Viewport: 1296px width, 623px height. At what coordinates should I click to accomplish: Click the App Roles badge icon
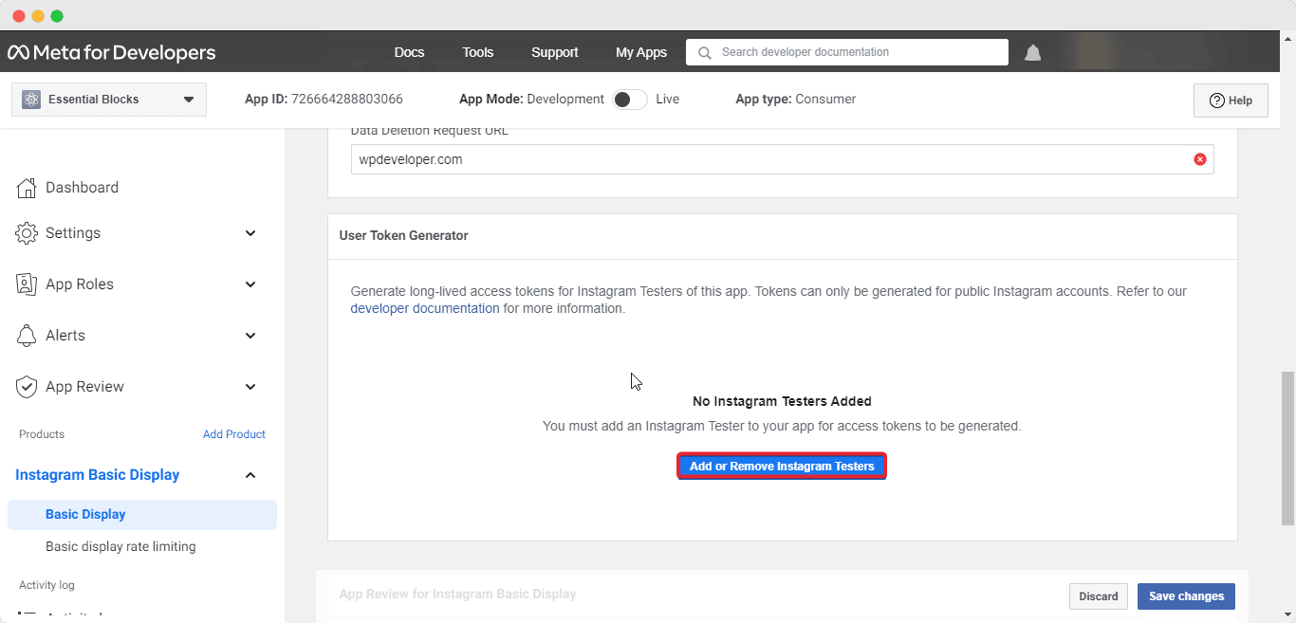tap(27, 284)
